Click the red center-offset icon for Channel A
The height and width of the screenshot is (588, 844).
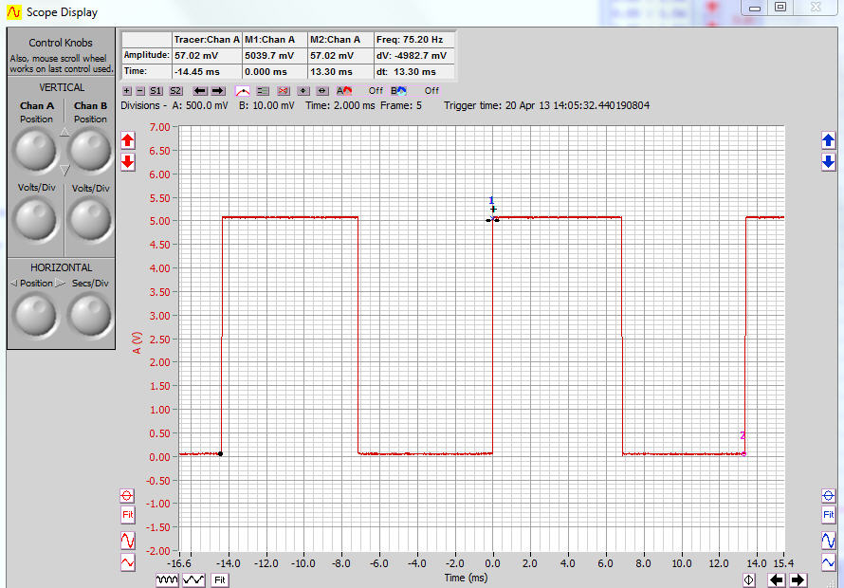(x=128, y=496)
